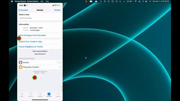Switch to the Search tab
This screenshot has height=101, width=180.
[58, 95]
